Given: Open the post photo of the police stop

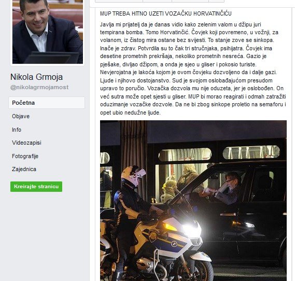Looking at the screenshot, I should (x=193, y=201).
